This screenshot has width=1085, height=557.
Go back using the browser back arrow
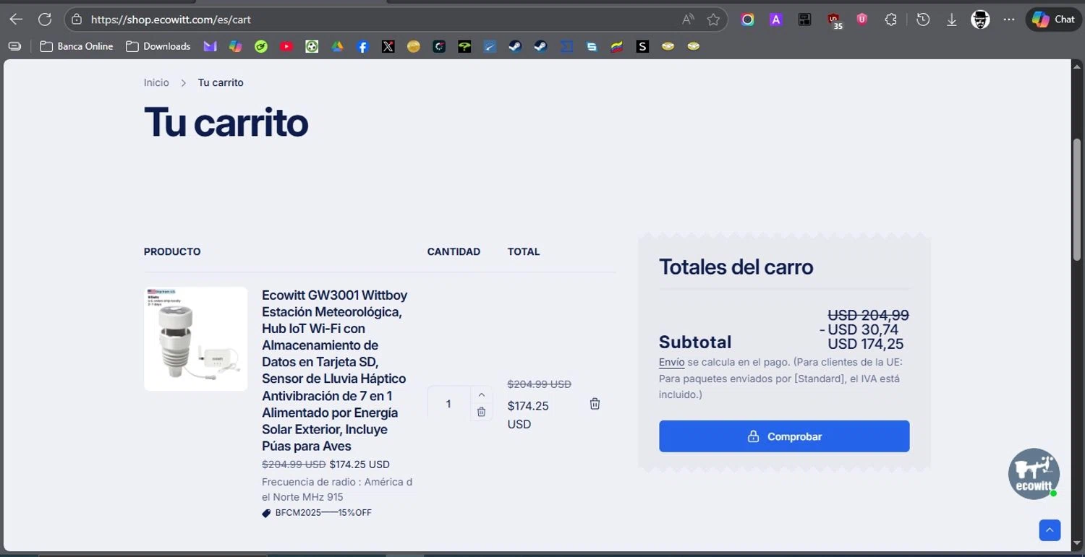[16, 20]
